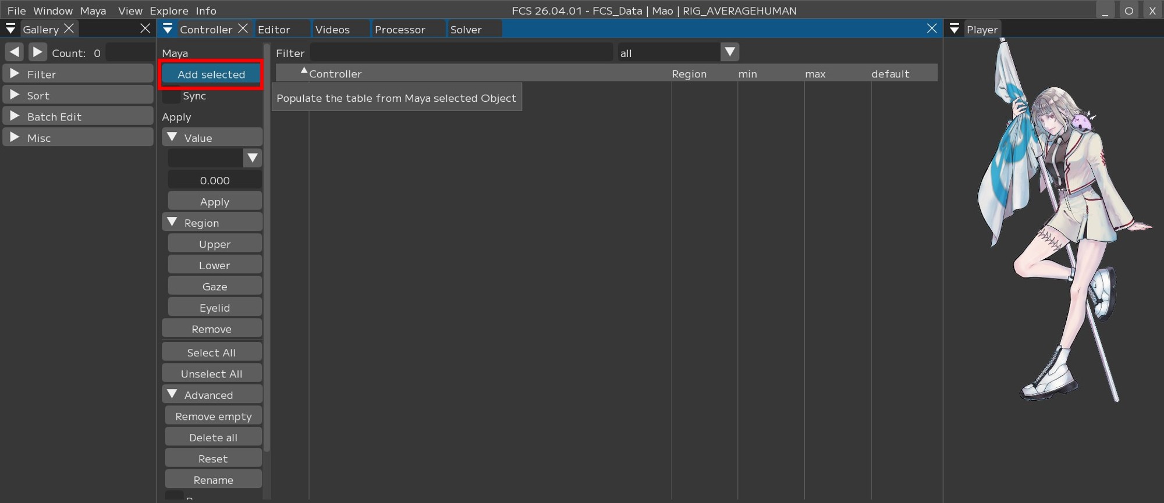This screenshot has width=1164, height=503.
Task: Open the 'all' filter dropdown
Action: [729, 52]
